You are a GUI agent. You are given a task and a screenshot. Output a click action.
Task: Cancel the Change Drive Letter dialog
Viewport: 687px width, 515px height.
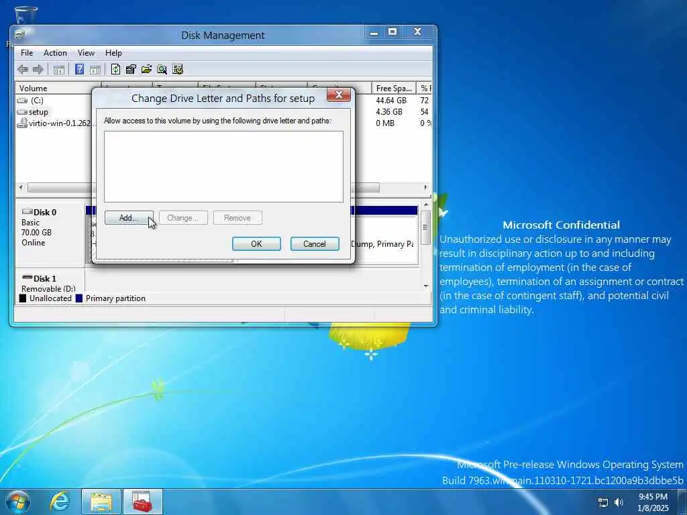(315, 244)
